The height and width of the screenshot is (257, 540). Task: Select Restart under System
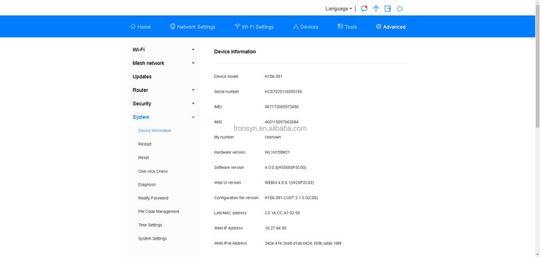click(x=145, y=144)
